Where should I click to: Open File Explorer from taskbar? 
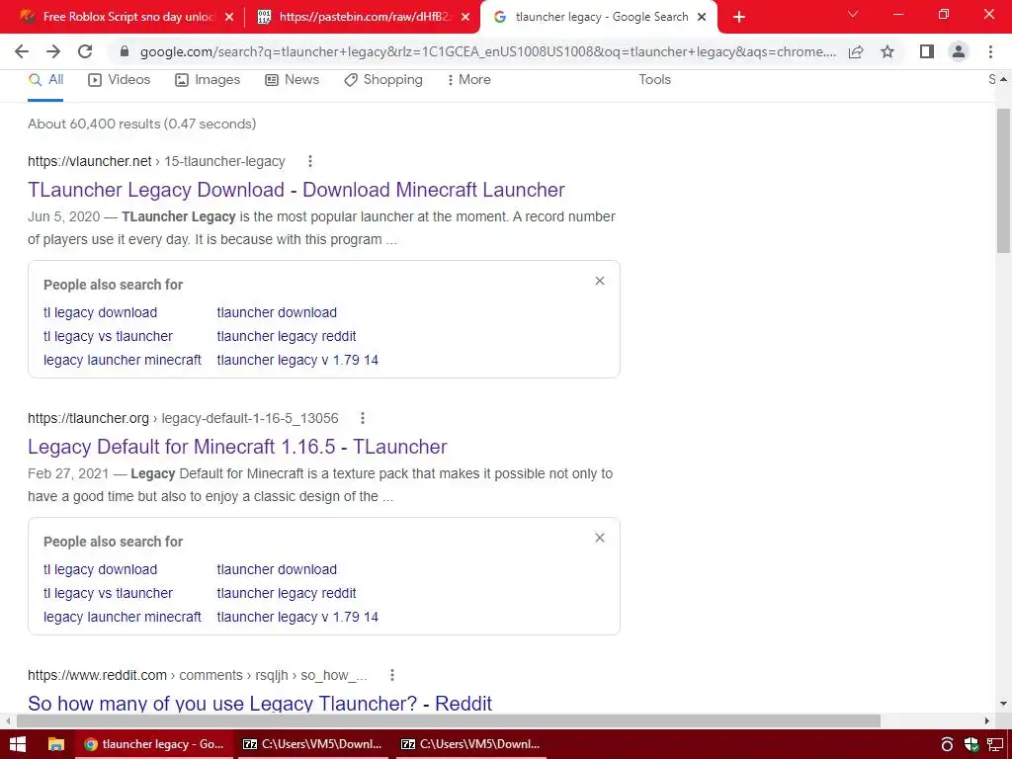pyautogui.click(x=56, y=744)
